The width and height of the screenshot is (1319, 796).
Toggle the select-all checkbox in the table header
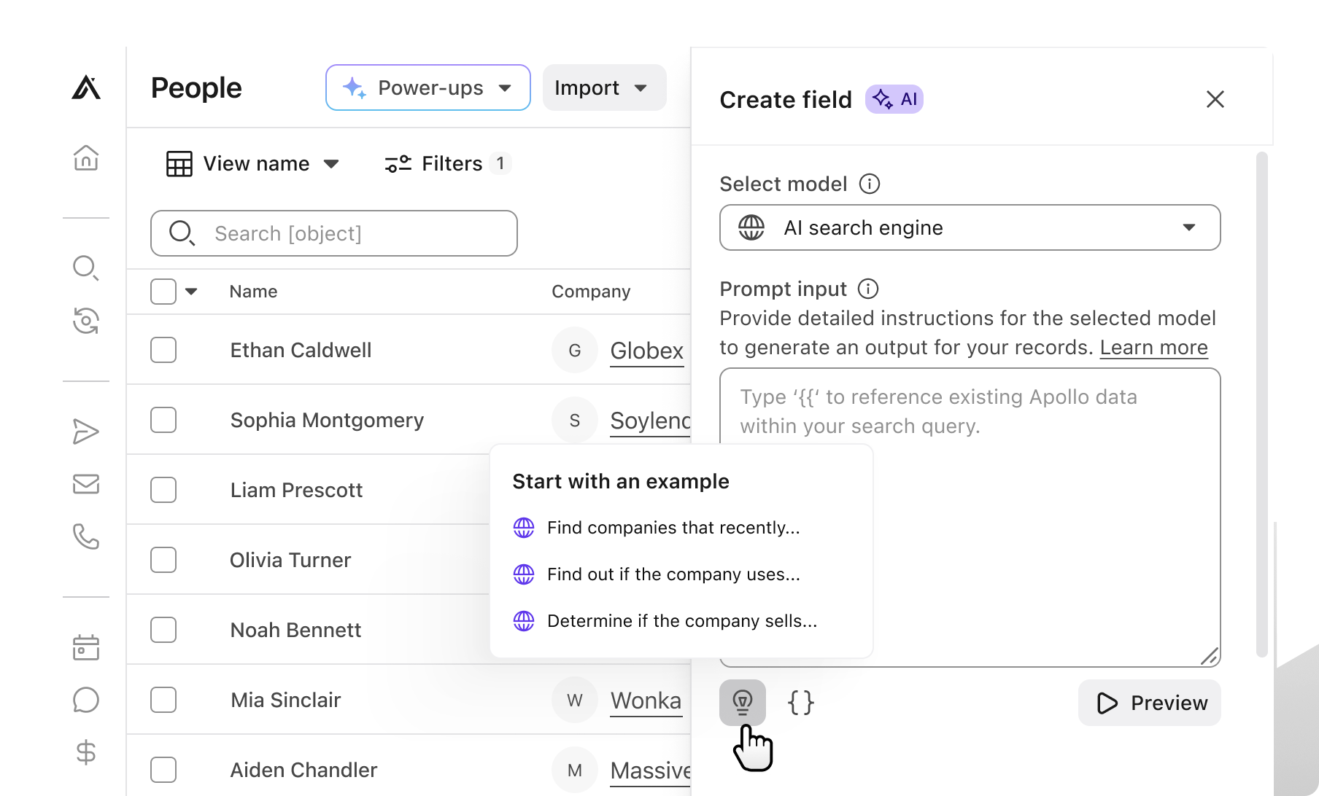(163, 291)
